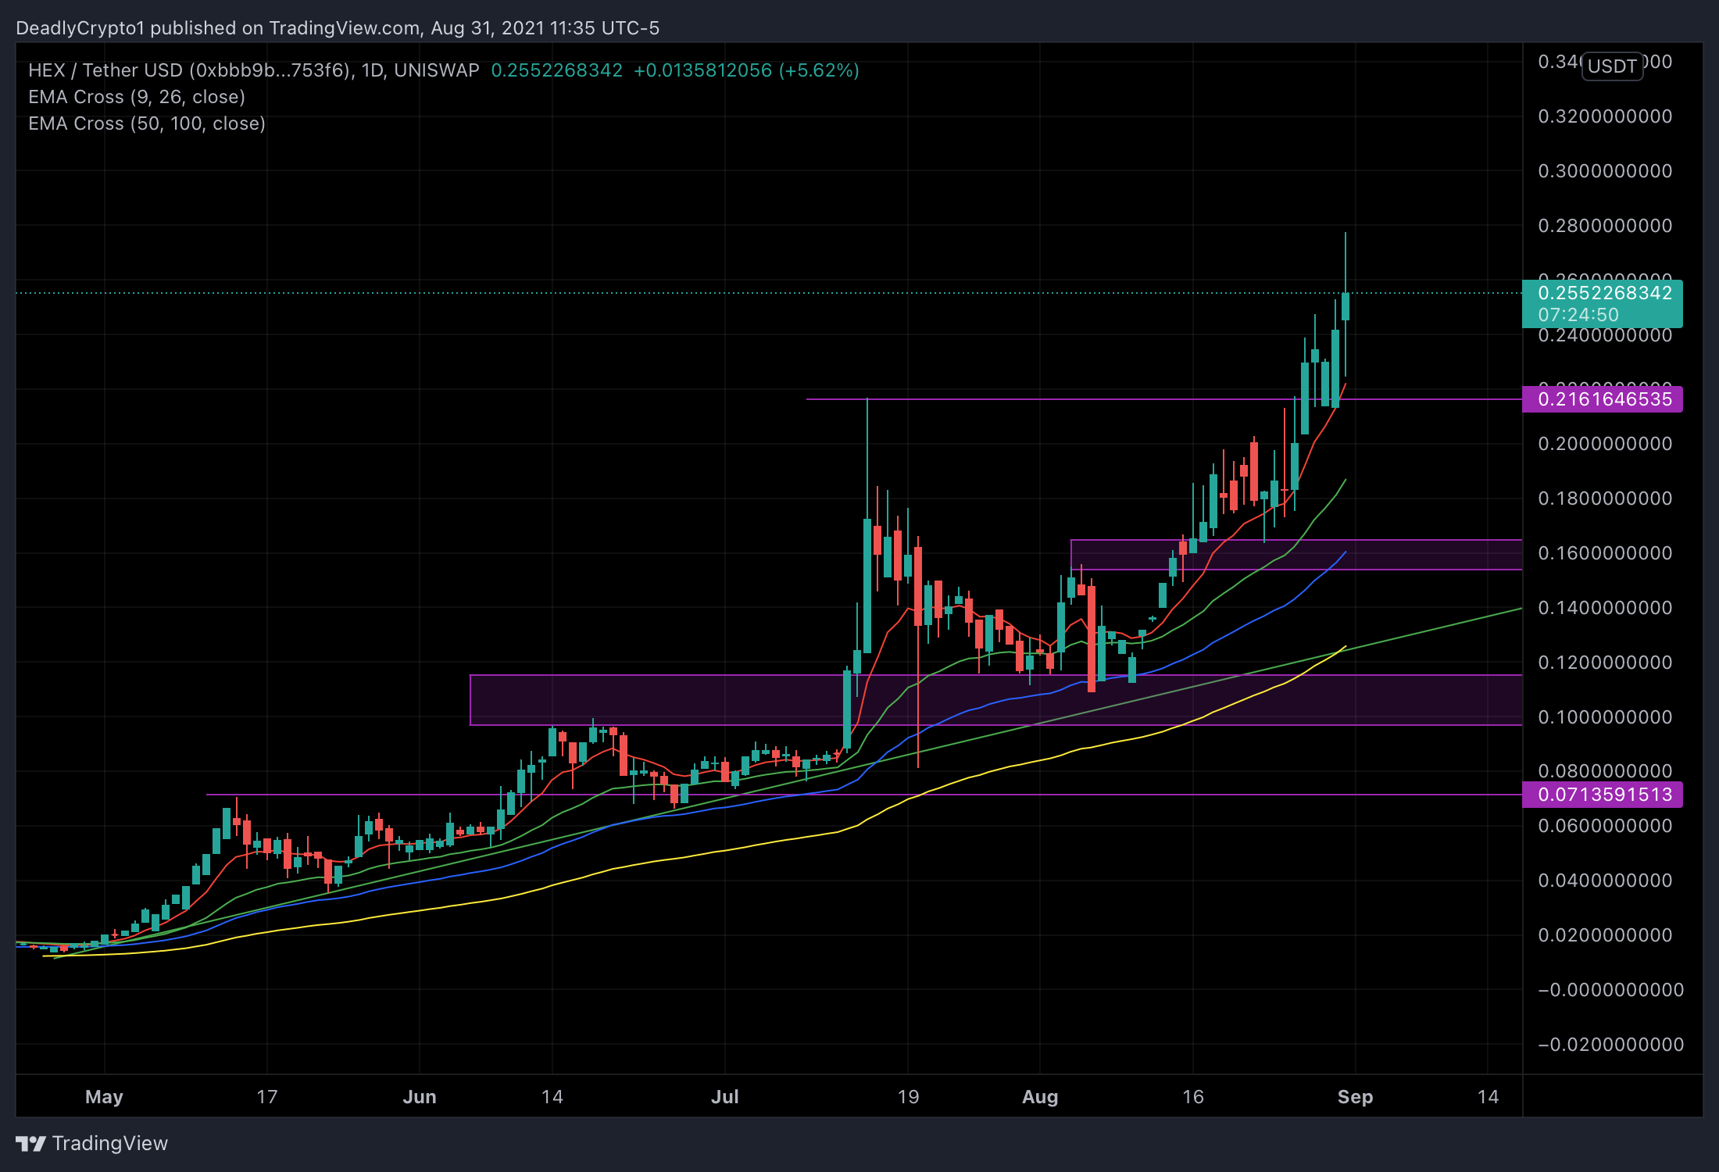Click the current price label 0.2552268342
The width and height of the screenshot is (1719, 1172).
point(1604,294)
